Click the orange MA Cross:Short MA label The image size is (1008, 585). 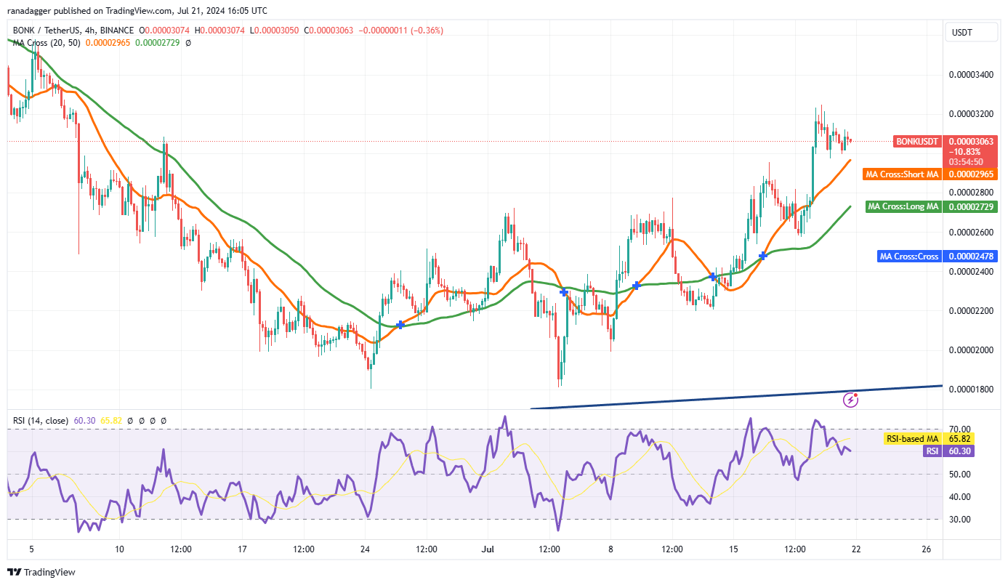[903, 174]
